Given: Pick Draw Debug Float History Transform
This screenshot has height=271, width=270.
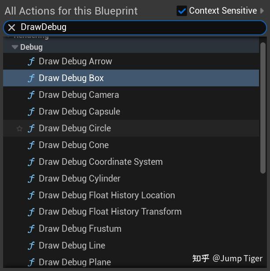Looking at the screenshot, I should click(x=110, y=212).
